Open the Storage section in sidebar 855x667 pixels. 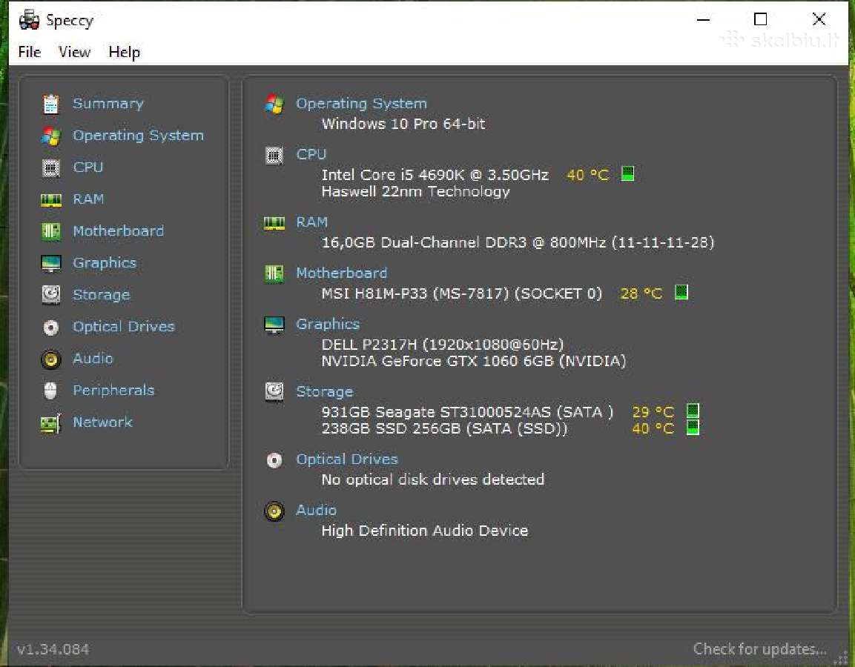pyautogui.click(x=102, y=295)
